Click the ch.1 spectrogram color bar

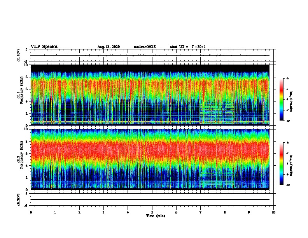(281, 100)
